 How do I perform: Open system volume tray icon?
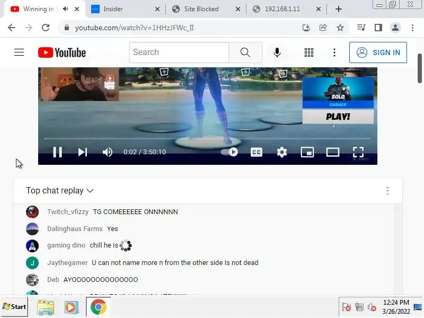click(x=372, y=307)
